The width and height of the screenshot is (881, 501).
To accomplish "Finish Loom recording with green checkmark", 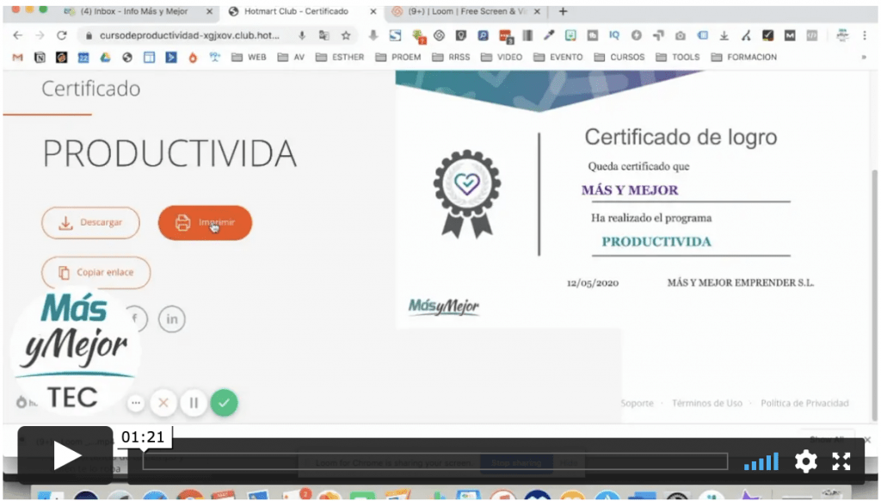I will point(225,403).
